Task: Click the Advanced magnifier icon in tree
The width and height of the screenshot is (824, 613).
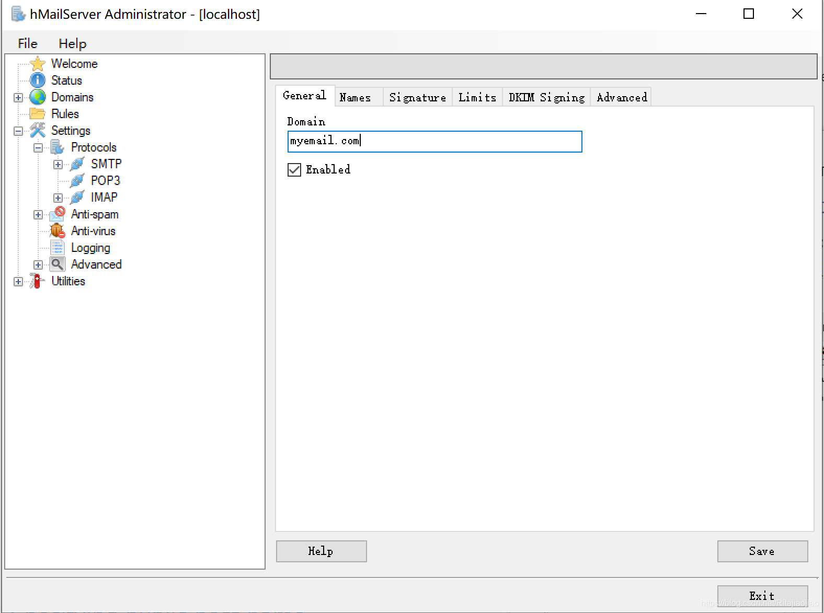Action: 58,264
